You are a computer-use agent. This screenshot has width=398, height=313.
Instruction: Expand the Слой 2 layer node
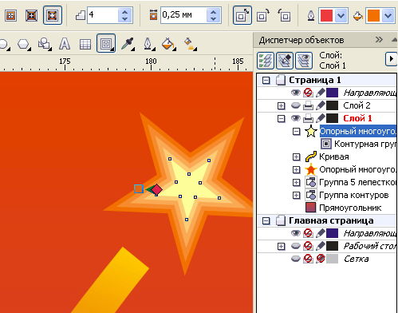(x=281, y=105)
